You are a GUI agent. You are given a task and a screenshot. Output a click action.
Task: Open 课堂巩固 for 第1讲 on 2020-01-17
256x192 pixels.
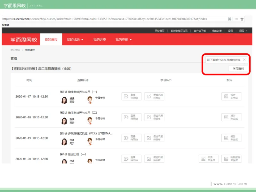154,96
